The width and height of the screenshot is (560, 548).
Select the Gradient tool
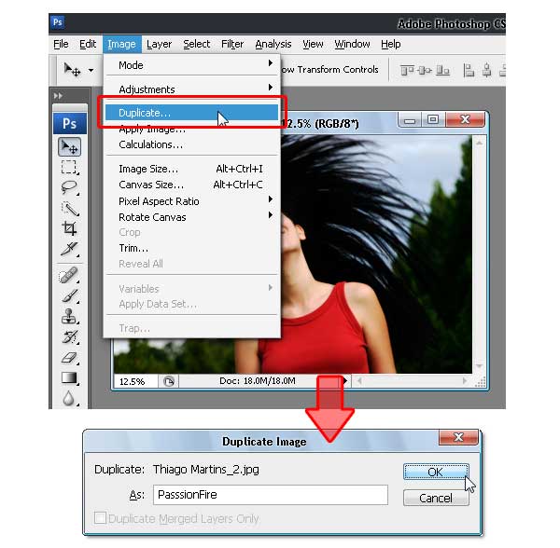(70, 377)
